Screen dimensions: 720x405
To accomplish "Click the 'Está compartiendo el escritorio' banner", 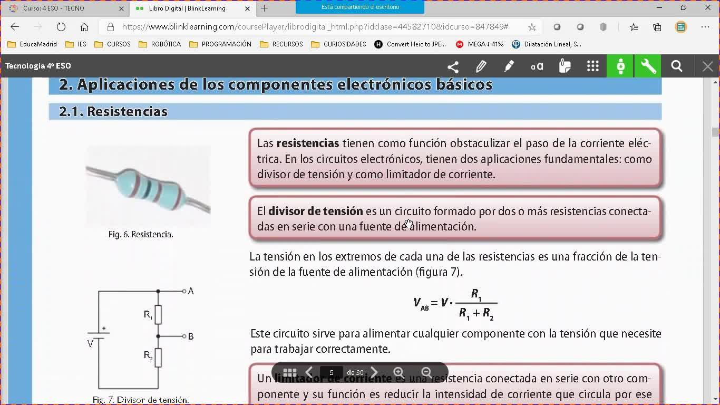I will pyautogui.click(x=360, y=7).
